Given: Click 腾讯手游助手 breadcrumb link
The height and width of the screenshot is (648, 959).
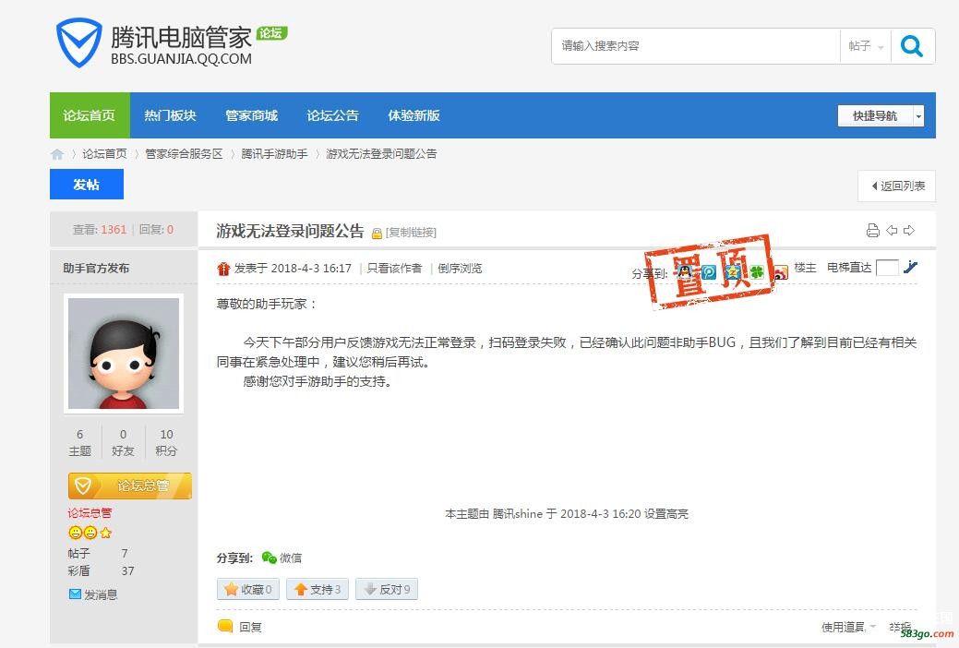Looking at the screenshot, I should pyautogui.click(x=275, y=154).
